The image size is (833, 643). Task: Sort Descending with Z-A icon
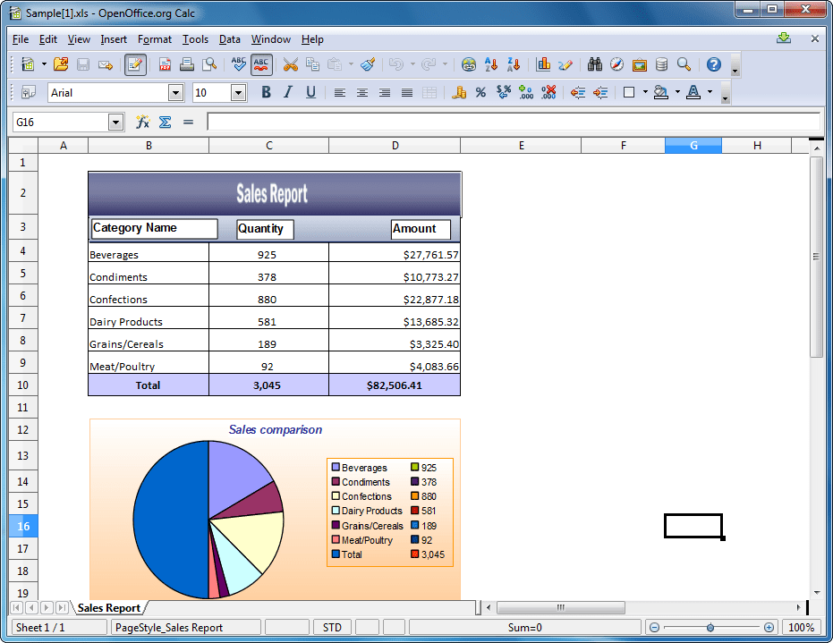514,64
